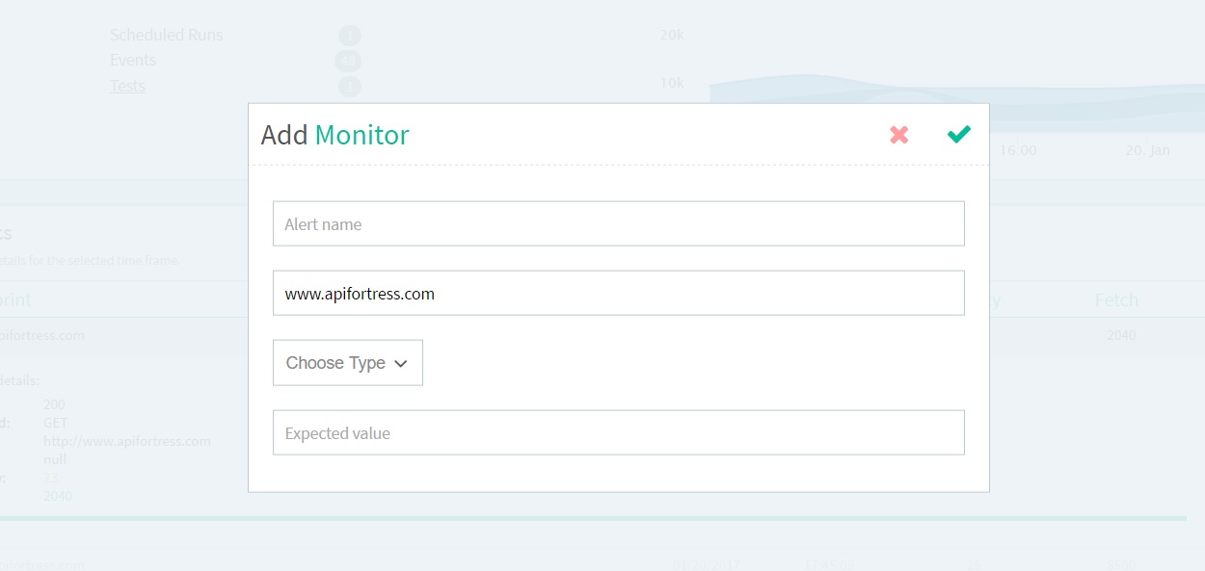Click the Fetch column header
Screen dimensions: 1205x571
(1116, 300)
